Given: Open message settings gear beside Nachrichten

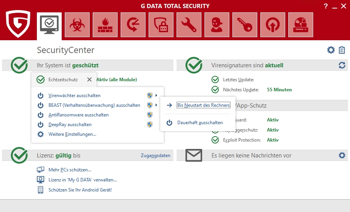Looking at the screenshot, I should coord(342,155).
